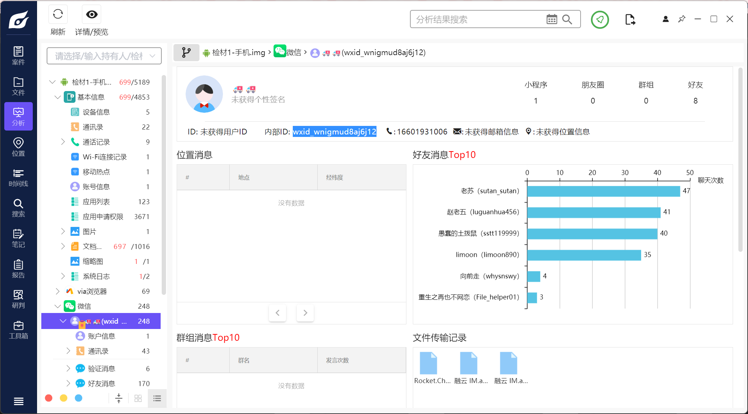
Task: Switch to grid view layout toggle
Action: (x=138, y=398)
